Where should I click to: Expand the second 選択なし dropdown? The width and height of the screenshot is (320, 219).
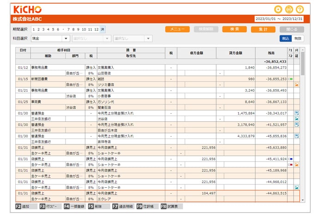pos(91,39)
